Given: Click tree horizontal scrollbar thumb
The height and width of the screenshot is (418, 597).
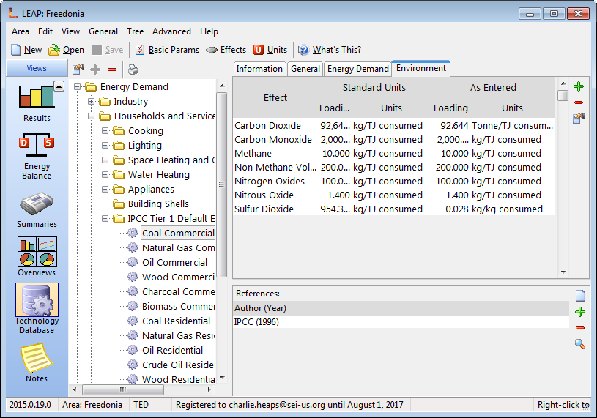Looking at the screenshot, I should coord(123,389).
